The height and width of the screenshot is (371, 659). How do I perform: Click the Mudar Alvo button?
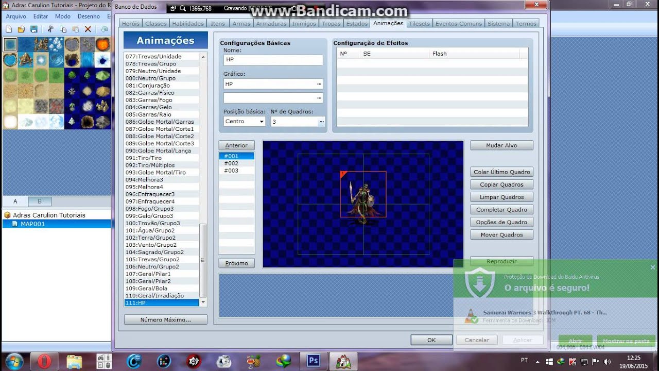point(501,145)
